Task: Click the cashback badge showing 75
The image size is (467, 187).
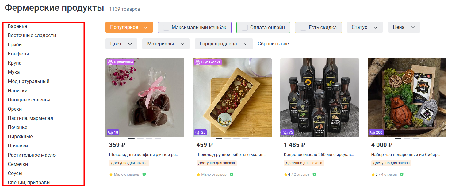Action: point(288,132)
